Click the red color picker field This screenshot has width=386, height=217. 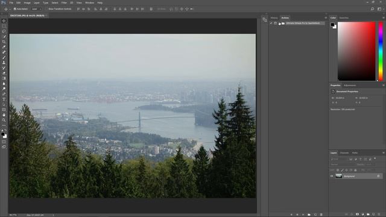pos(356,51)
